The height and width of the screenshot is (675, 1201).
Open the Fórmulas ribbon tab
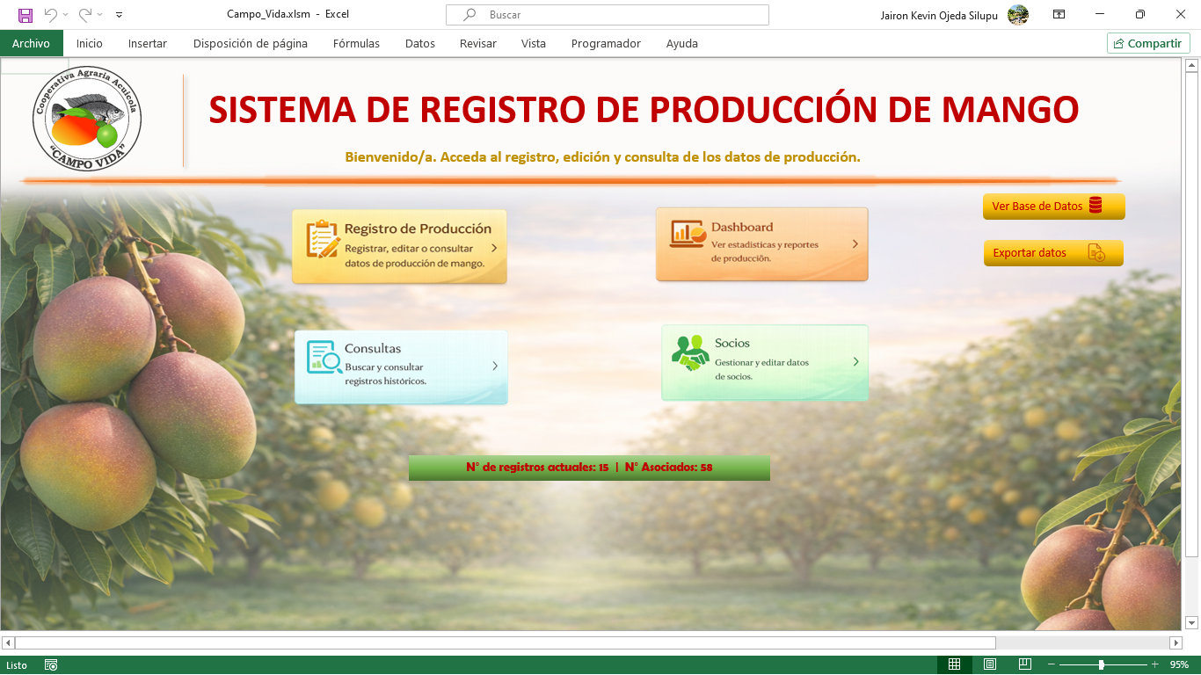pyautogui.click(x=356, y=42)
